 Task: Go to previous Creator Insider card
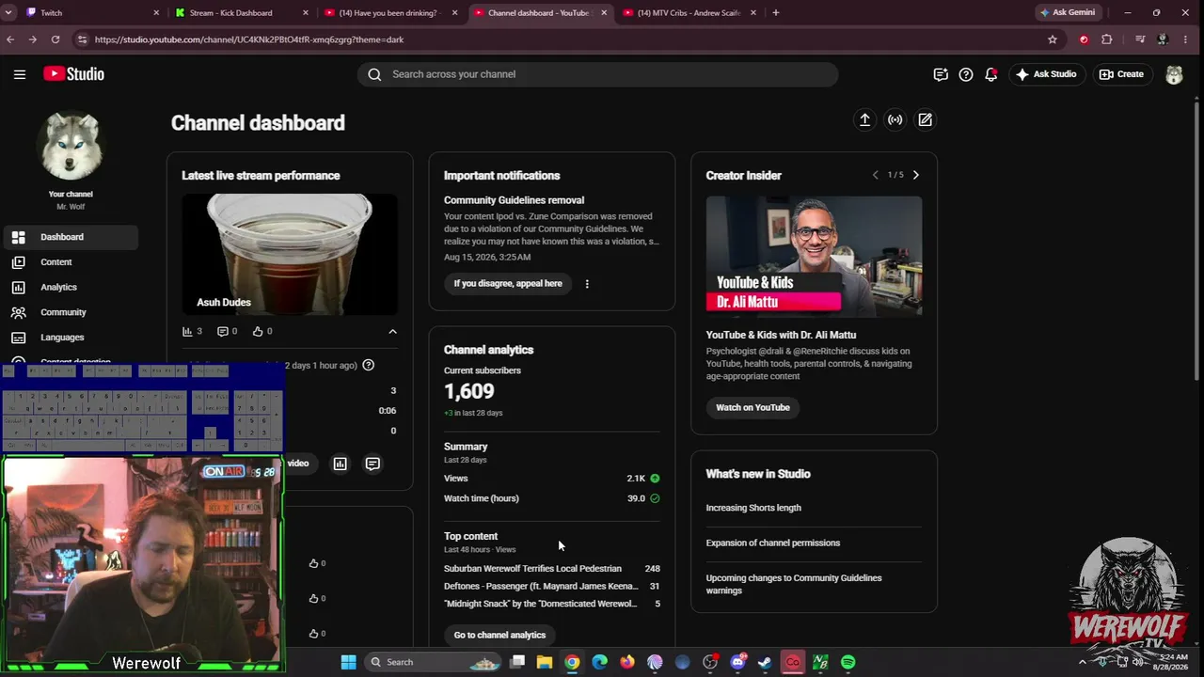click(x=875, y=175)
